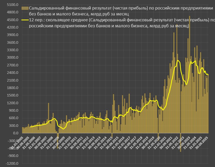
Task: Click the right end of the yellow moving-average line
Action: 208,75
